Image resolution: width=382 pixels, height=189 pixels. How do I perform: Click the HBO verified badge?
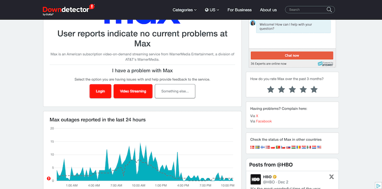click(x=274, y=177)
